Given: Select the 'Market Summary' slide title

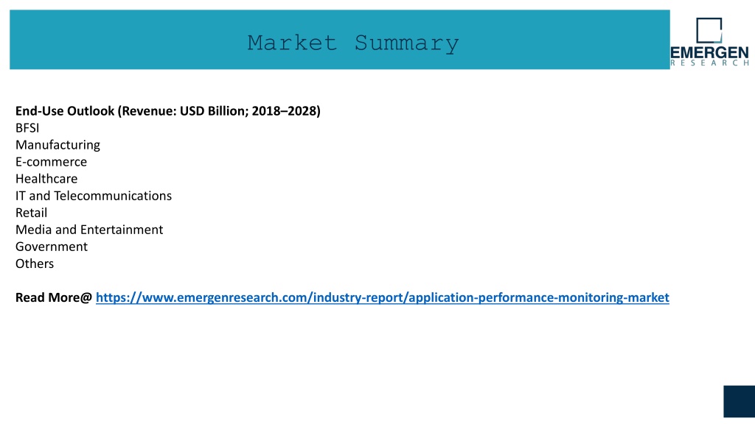Looking at the screenshot, I should 353,43.
